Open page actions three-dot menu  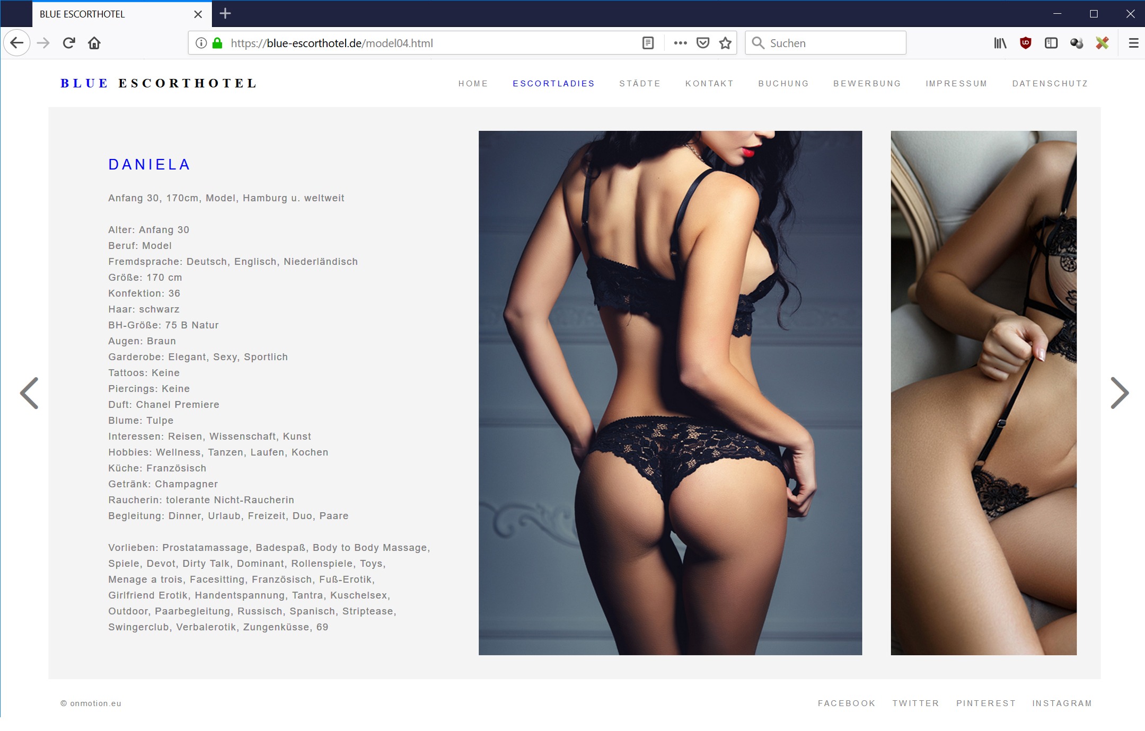click(680, 43)
